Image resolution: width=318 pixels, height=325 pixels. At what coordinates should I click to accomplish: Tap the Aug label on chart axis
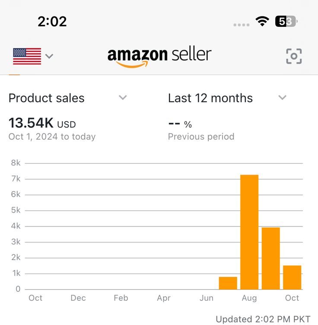[249, 298]
